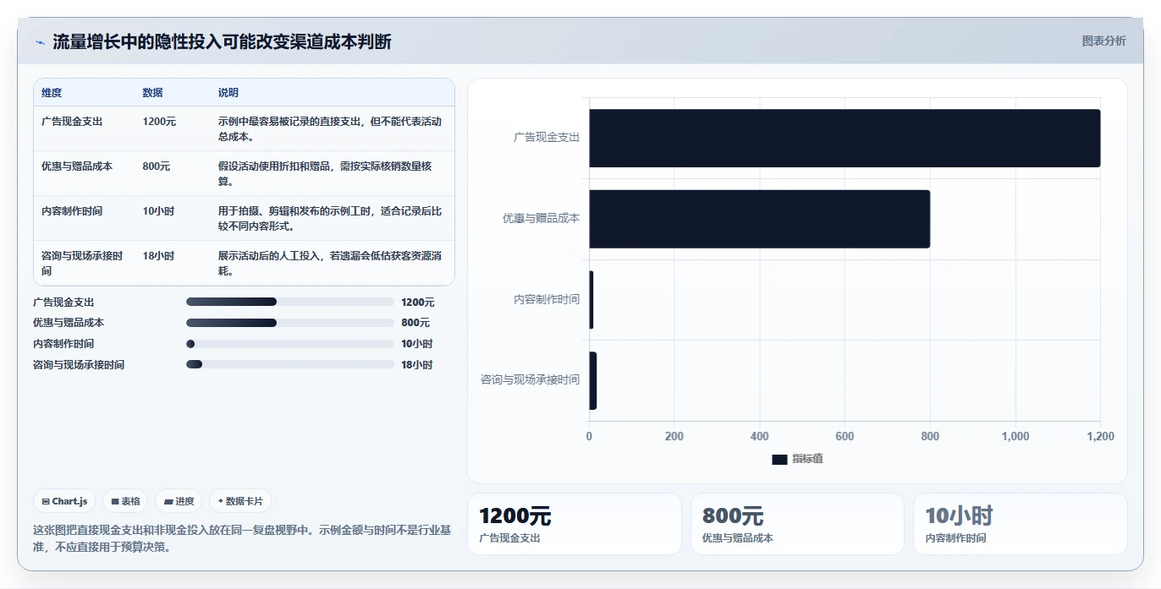The height and width of the screenshot is (589, 1161).
Task: Click 咨询与现场承接时间 in the table's first column
Action: pos(83,264)
